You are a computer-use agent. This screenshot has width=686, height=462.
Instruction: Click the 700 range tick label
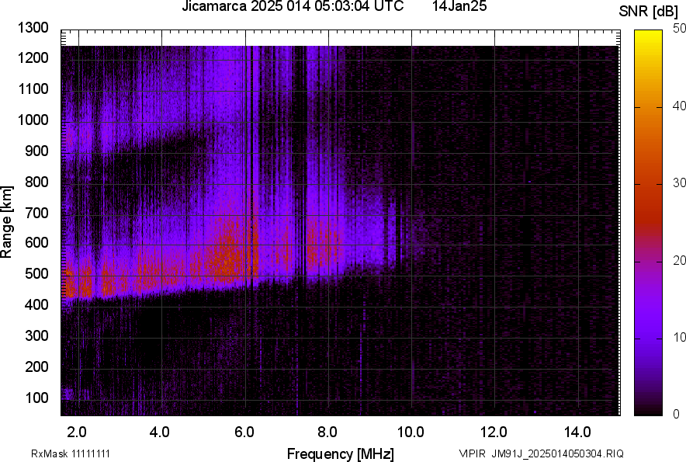36,213
